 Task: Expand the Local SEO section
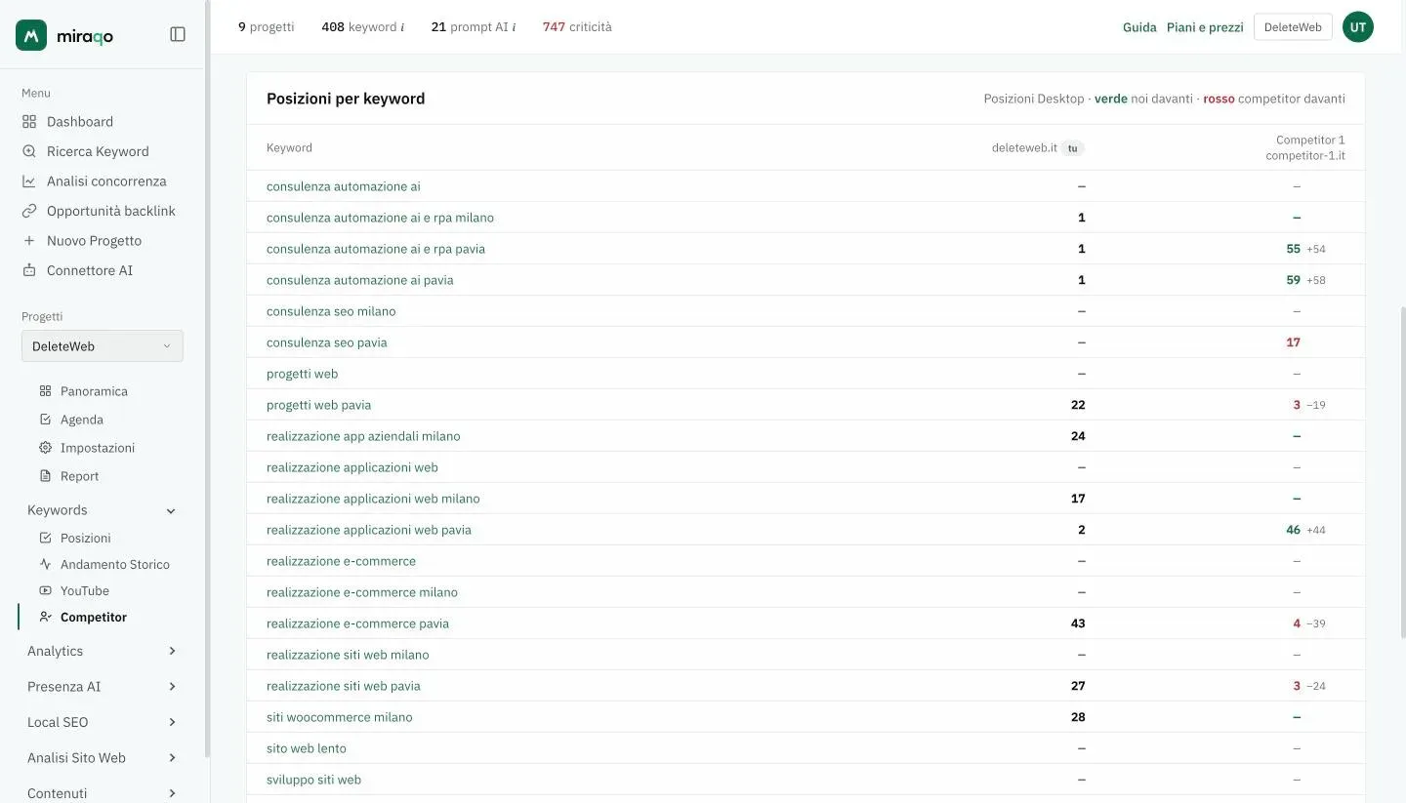click(103, 722)
